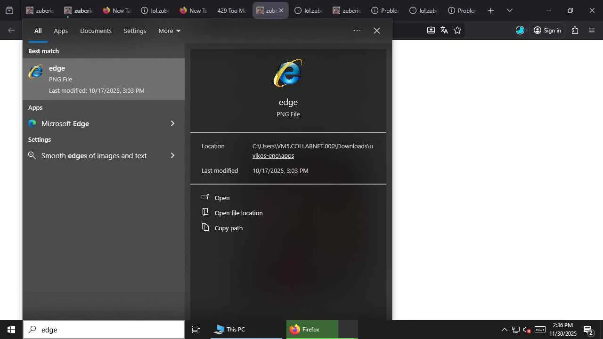Open search panel options ellipsis
Screen dimensions: 603x339
(x=357, y=31)
